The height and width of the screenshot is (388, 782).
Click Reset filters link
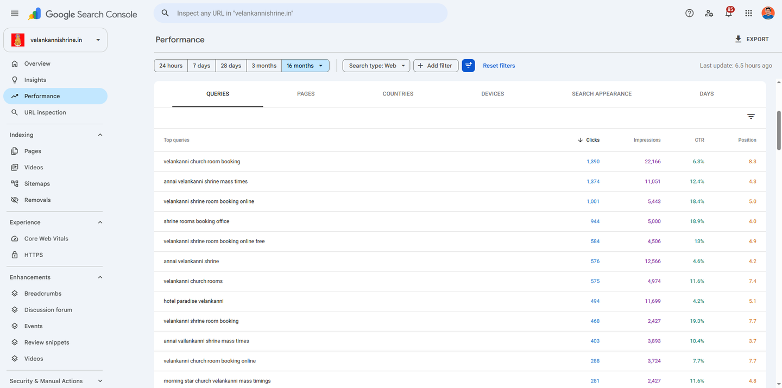[499, 66]
